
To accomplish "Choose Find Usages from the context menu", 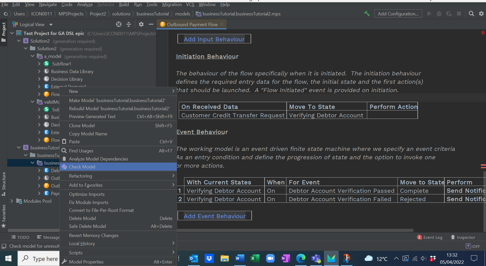I will (81, 151).
